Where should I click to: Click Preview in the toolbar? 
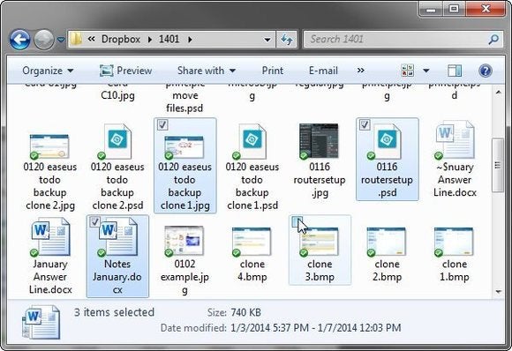(125, 71)
